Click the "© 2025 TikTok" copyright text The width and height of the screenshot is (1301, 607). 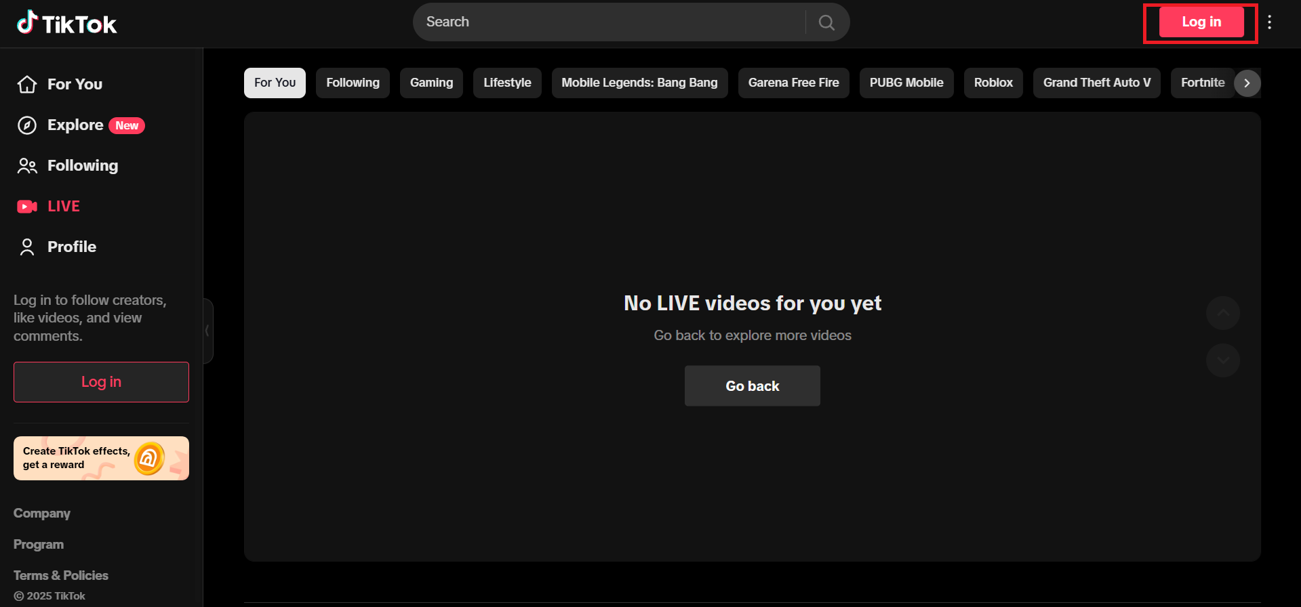[49, 596]
